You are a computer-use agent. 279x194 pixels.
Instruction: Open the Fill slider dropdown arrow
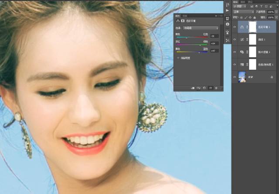[276, 17]
